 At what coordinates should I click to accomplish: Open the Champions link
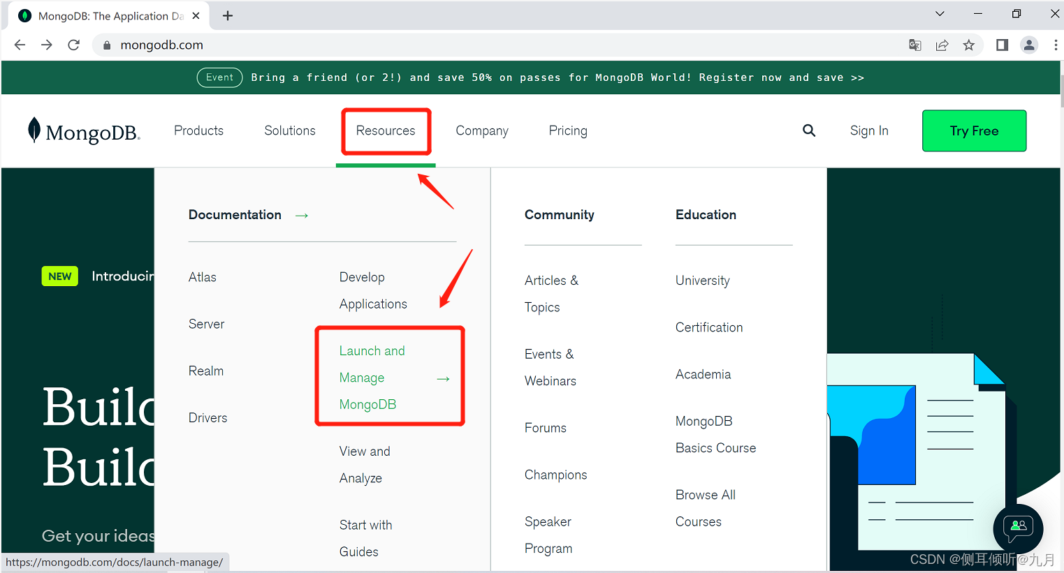click(x=556, y=475)
